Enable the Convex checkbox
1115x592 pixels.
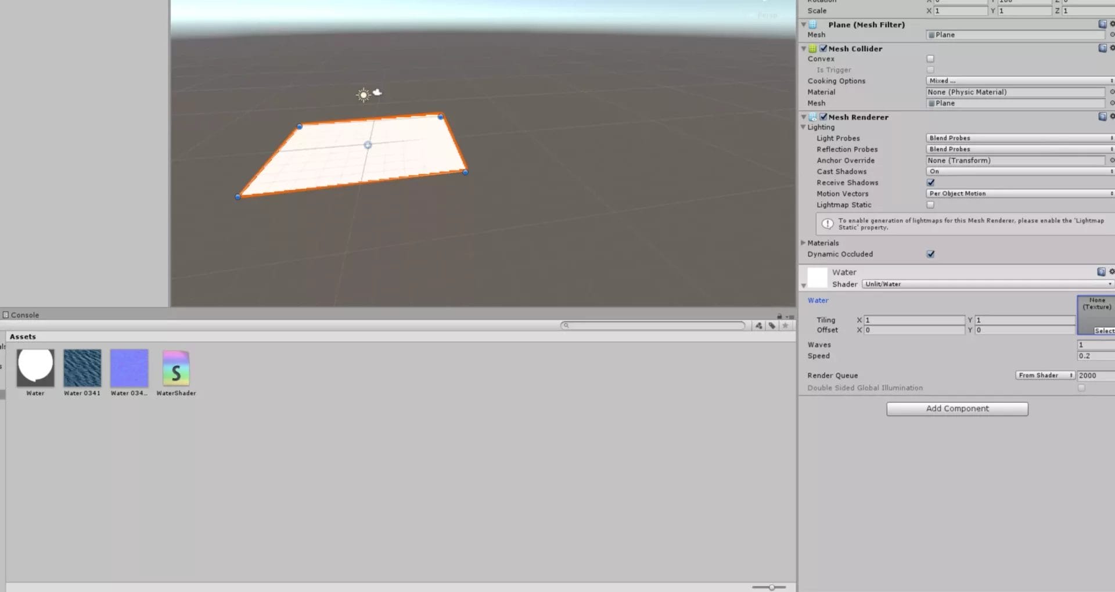click(930, 59)
